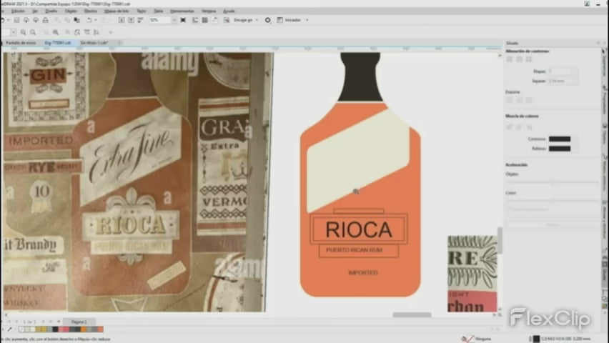Image resolution: width=609 pixels, height=343 pixels.
Task: Click the Undo arrow icon
Action: click(x=89, y=20)
